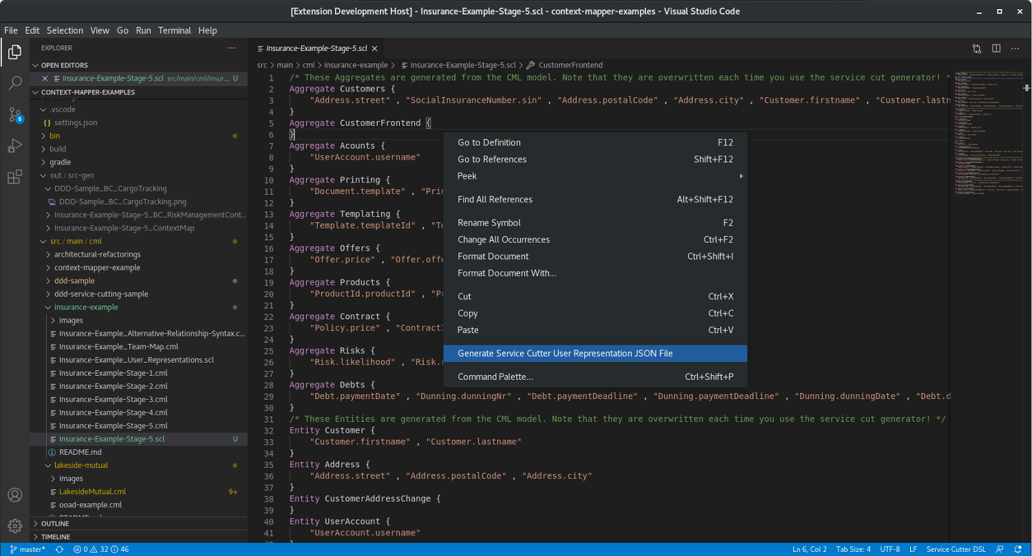
Task: Open the Extensions view
Action: (x=14, y=178)
